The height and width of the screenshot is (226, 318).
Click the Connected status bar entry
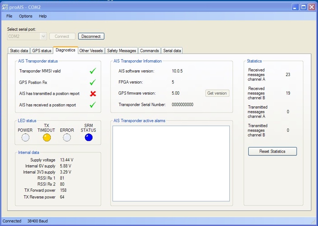coord(12,221)
